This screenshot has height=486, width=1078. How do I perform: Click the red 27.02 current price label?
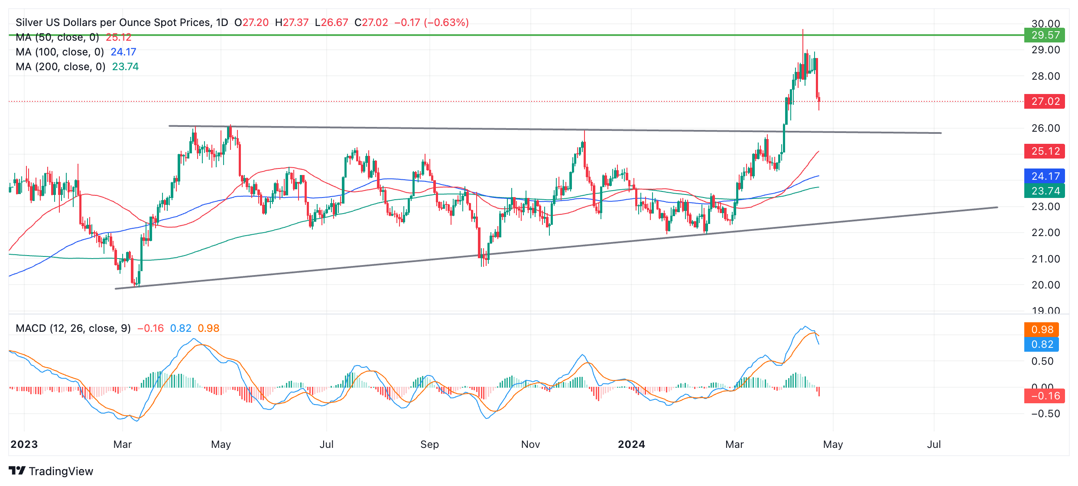pos(1045,101)
